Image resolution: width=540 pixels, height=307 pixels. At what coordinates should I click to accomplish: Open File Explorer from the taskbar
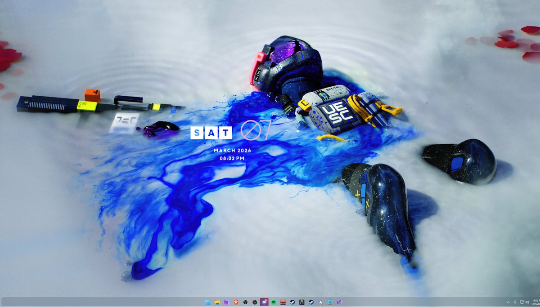click(217, 303)
